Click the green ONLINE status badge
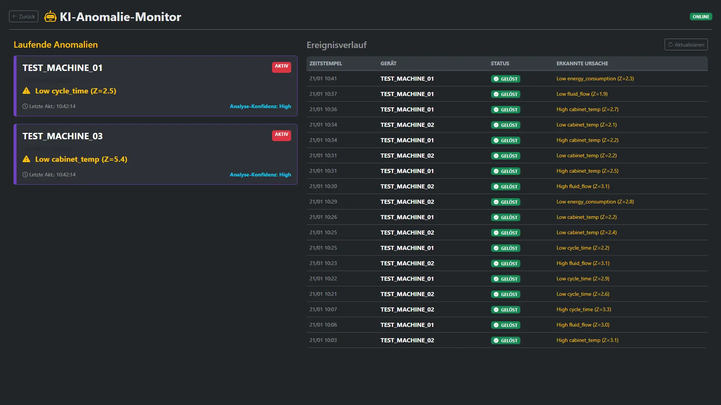 pos(701,17)
